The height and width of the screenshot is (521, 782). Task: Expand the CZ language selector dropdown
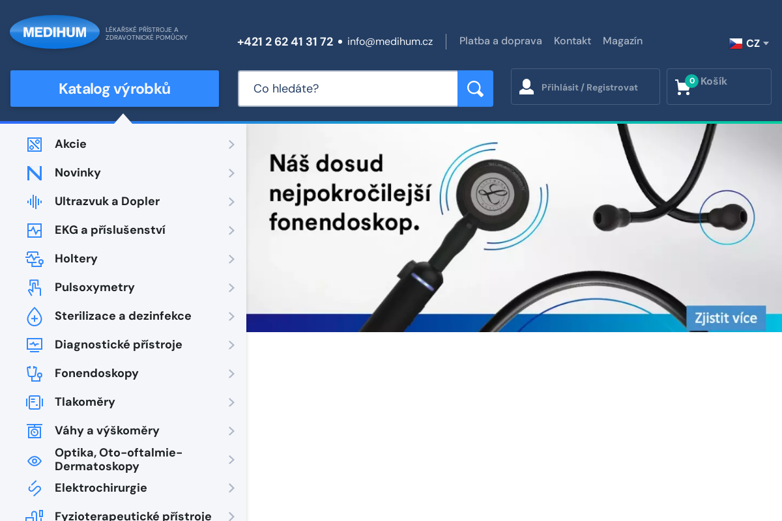(748, 43)
